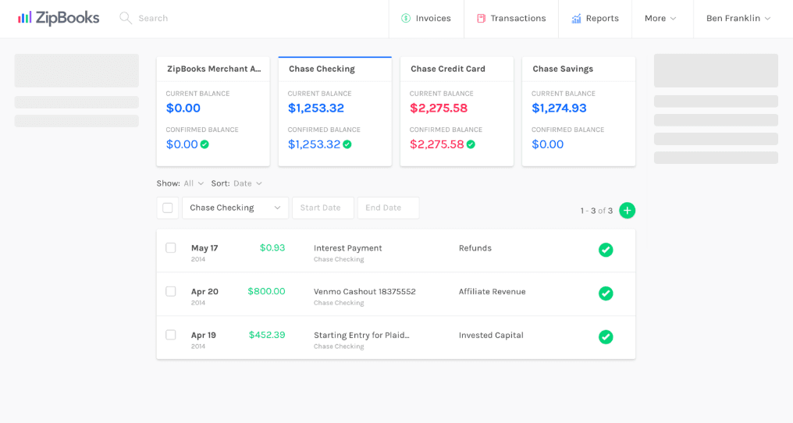
Task: Click confirmed checkmark on Interest Payment row
Action: pyautogui.click(x=606, y=250)
